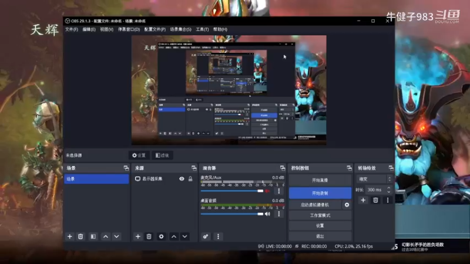
Task: Open the 停靠窗口(D) menu
Action: 129,29
